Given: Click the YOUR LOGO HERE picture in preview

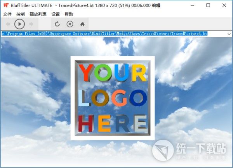Looking at the screenshot, I should 113,98.
